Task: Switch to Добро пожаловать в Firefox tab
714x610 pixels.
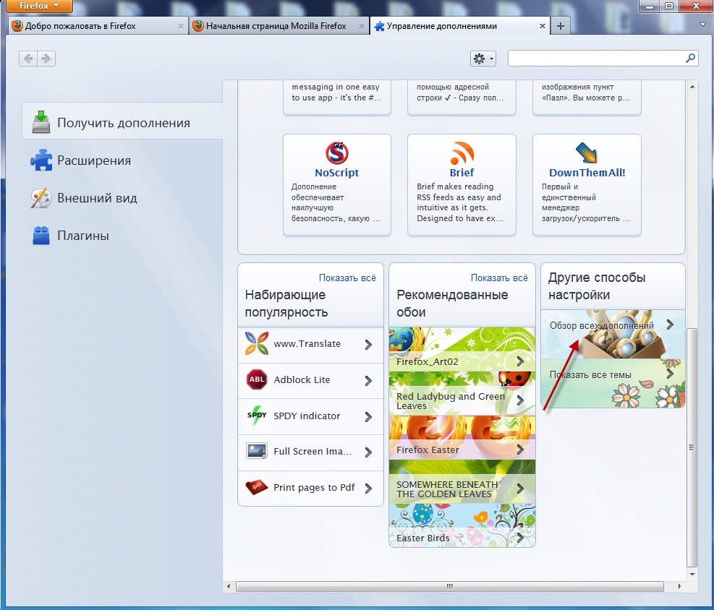Action: coord(98,26)
